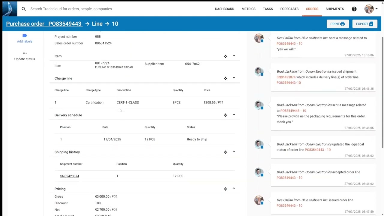
Task: Open order line link in accepted message
Action: [289, 178]
